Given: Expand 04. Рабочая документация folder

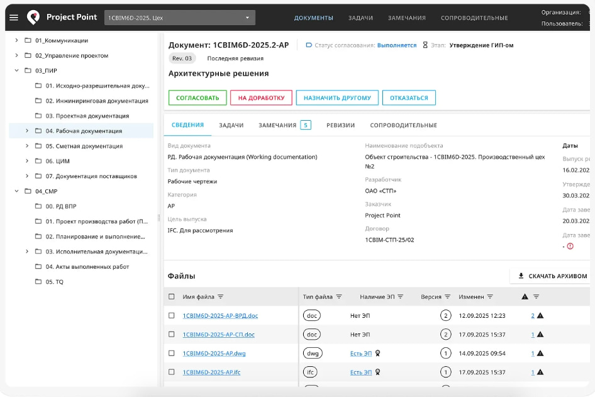Looking at the screenshot, I should [27, 131].
